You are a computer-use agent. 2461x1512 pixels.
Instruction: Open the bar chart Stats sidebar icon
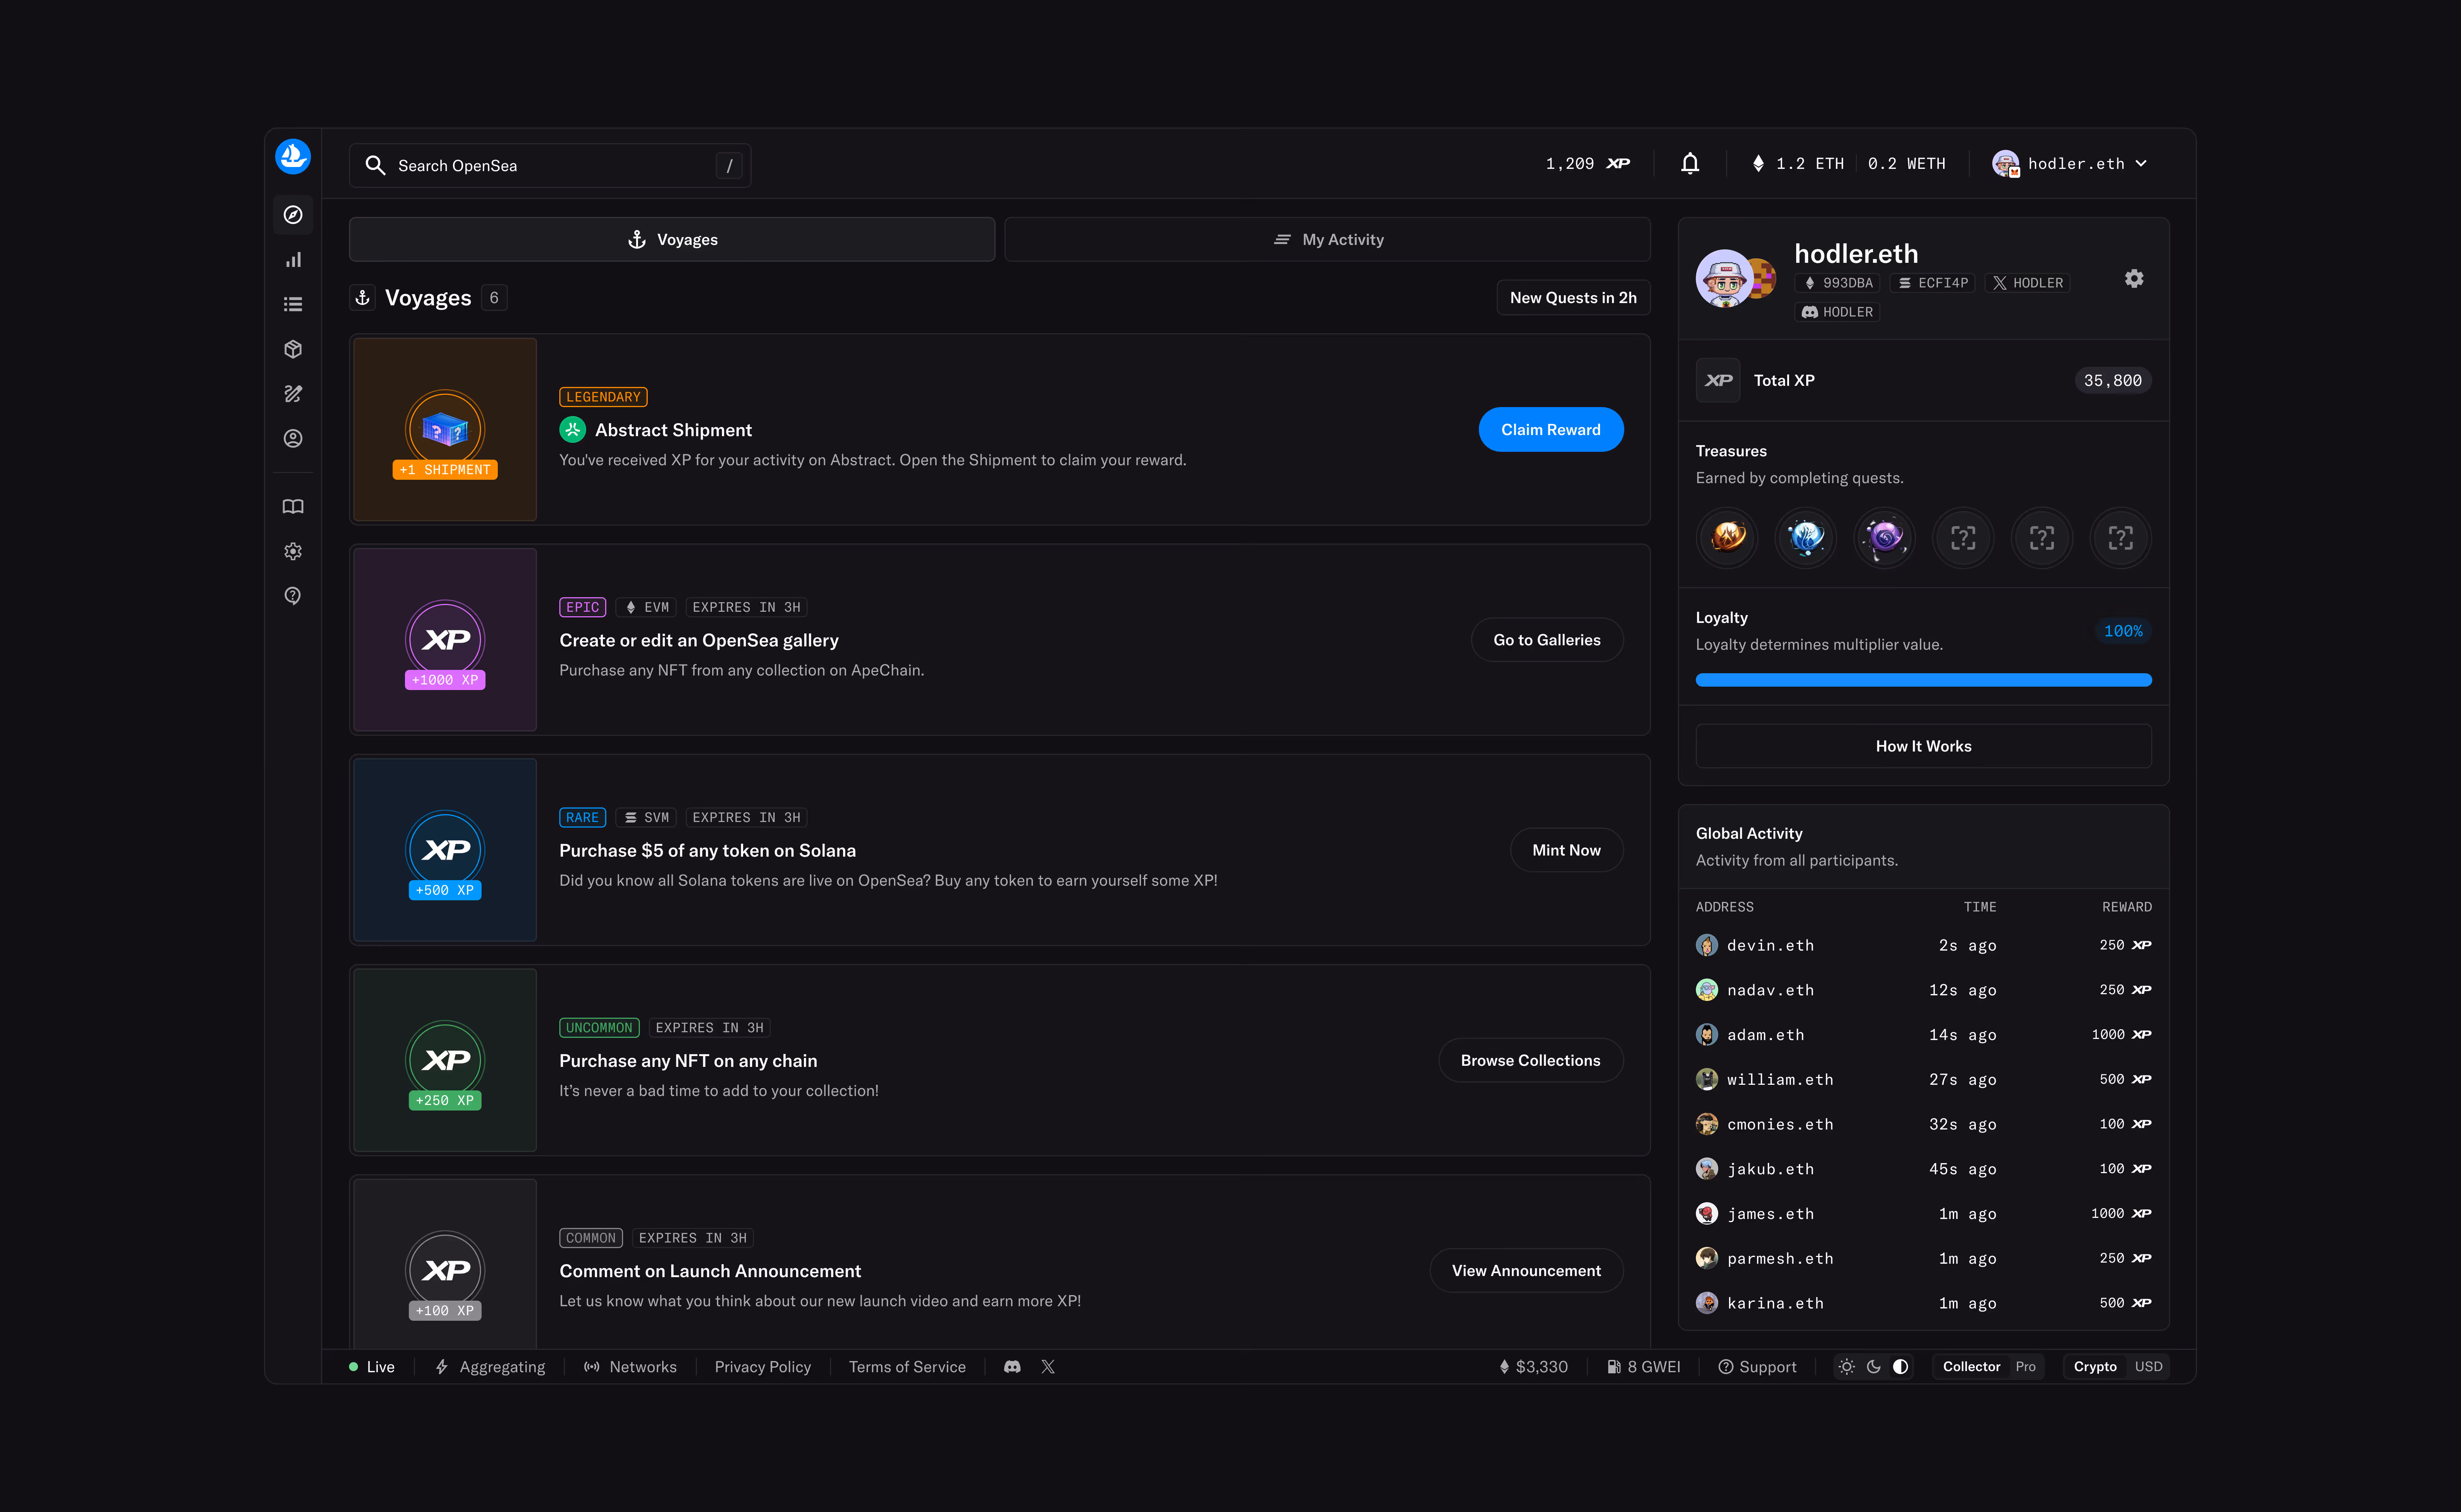click(x=293, y=260)
